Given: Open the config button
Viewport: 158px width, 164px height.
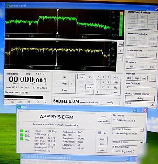Looking at the screenshot, I should pyautogui.click(x=110, y=102).
